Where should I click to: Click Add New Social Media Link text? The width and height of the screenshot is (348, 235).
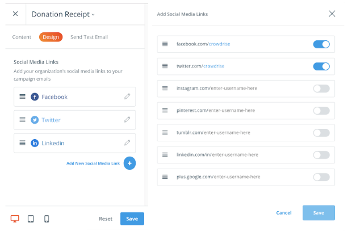tap(93, 163)
